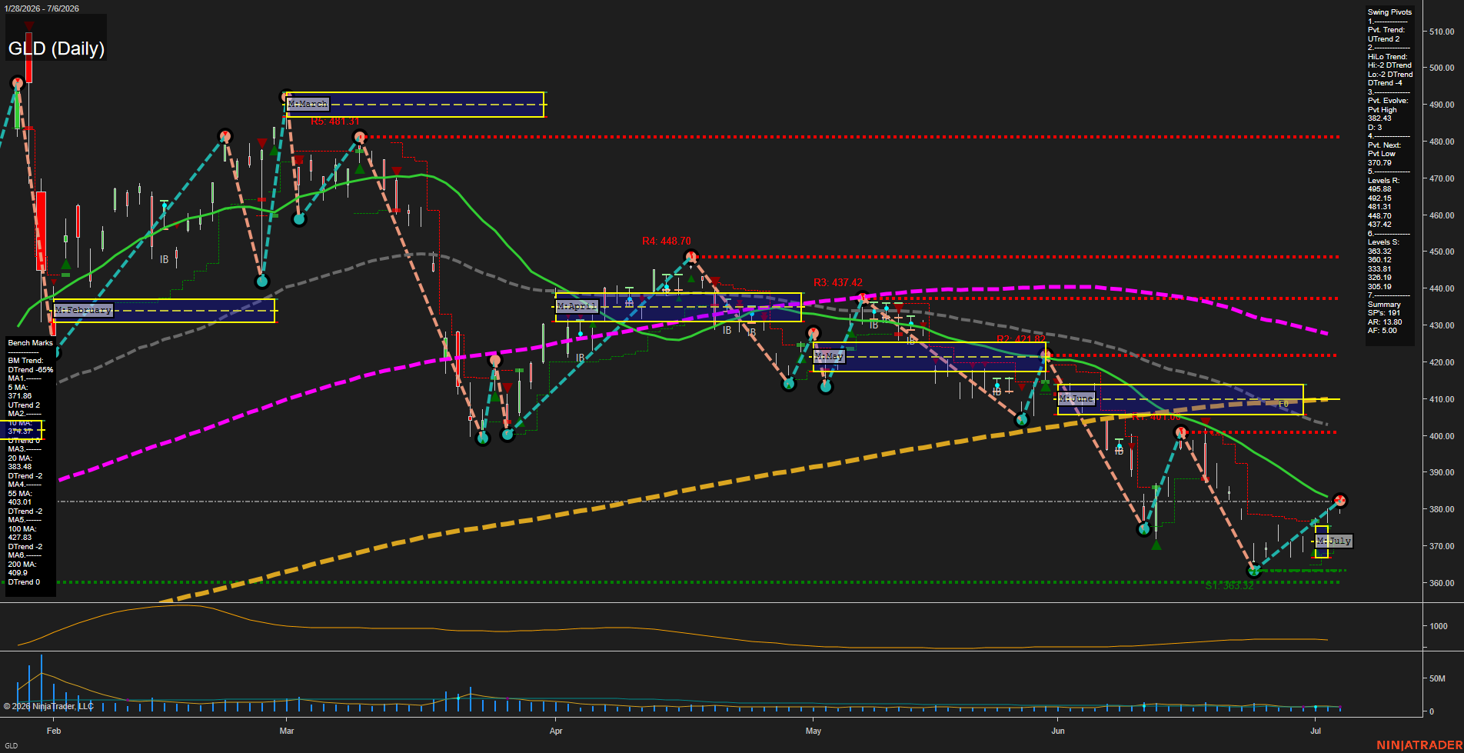Click the May date axis label

(814, 731)
